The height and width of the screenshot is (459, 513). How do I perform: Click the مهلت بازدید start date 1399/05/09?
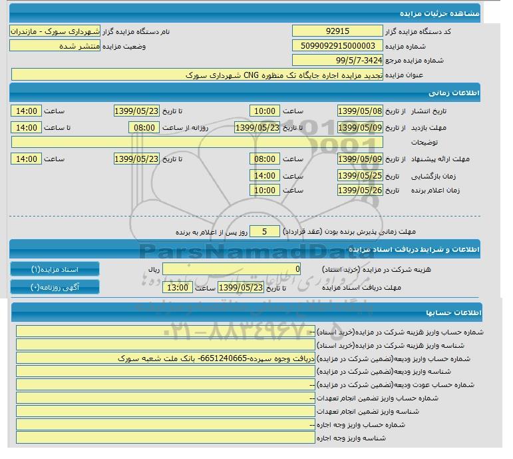pyautogui.click(x=360, y=127)
